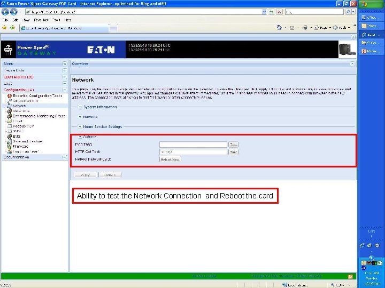Click the Power Xpert Gateway logo icon

click(x=9, y=50)
